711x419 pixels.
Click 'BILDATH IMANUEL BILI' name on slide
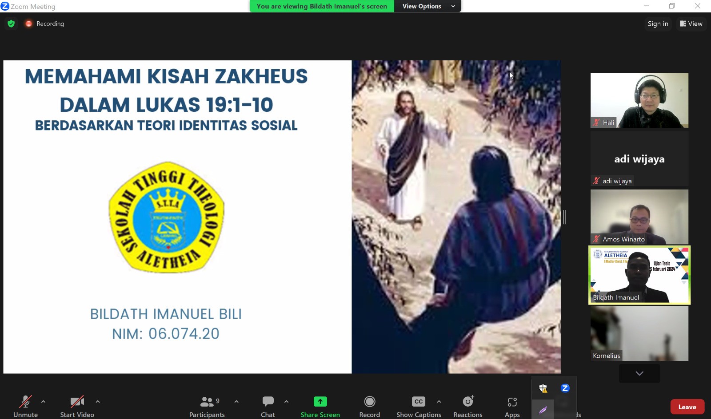[x=166, y=314]
